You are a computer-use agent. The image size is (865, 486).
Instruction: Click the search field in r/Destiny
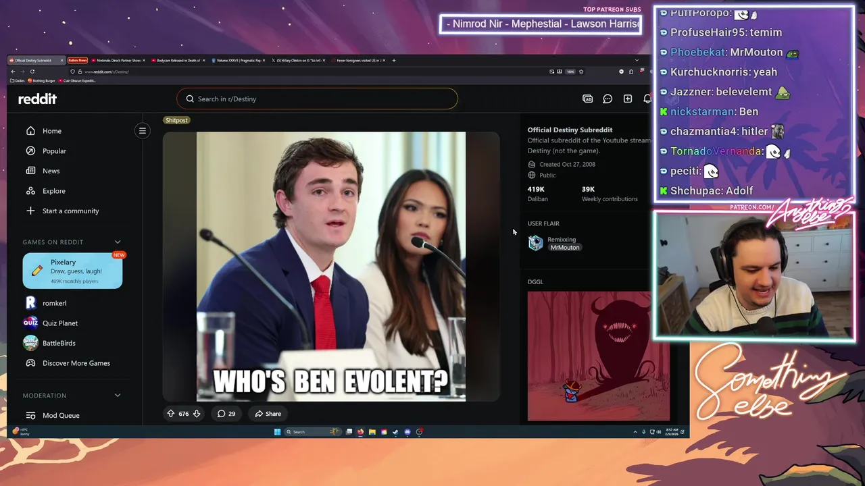(317, 99)
